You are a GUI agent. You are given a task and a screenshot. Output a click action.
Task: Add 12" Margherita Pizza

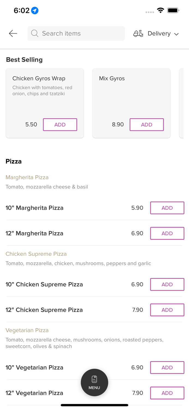point(167,233)
